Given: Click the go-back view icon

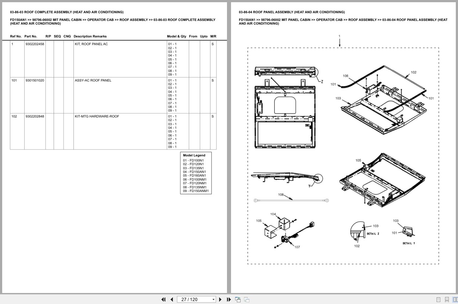Looking at the screenshot, I should [x=238, y=299].
